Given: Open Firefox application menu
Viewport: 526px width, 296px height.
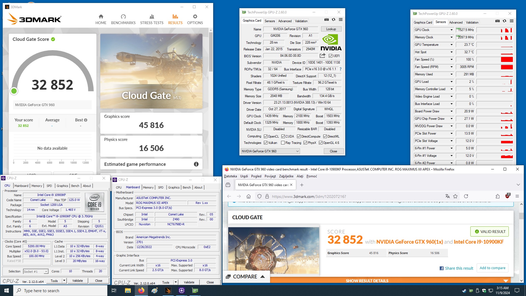Looking at the screenshot, I should (x=517, y=196).
